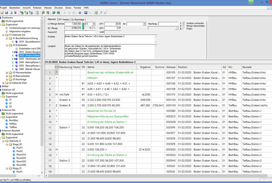The height and width of the screenshot is (183, 272).
Task: Select 'TiefBau' in Kriterium NU tree
Action: pyautogui.click(x=13, y=127)
